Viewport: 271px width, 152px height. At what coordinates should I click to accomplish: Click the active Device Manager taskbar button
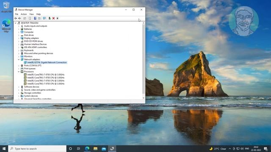[112, 149]
